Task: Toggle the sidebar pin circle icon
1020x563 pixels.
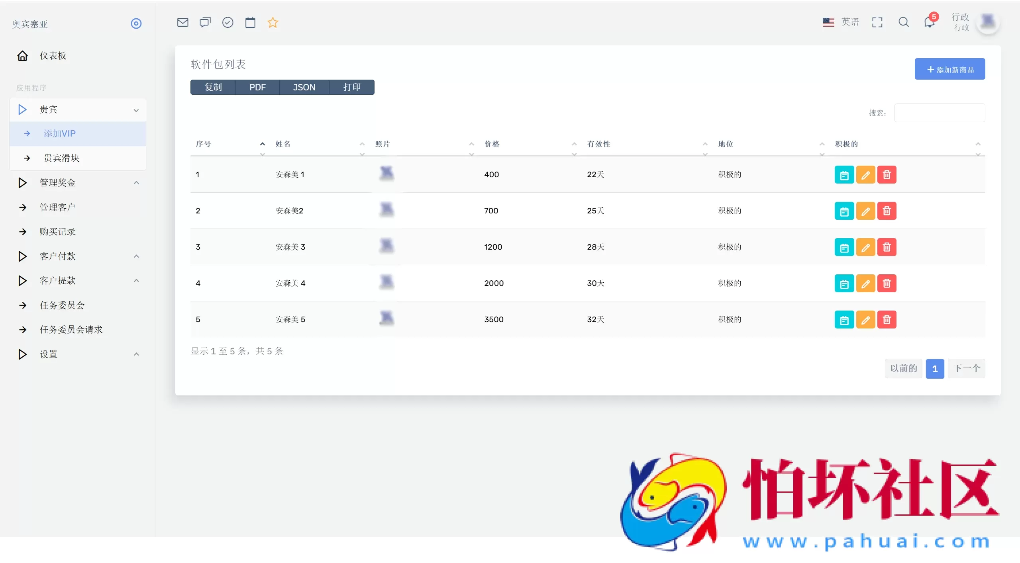Action: point(136,23)
